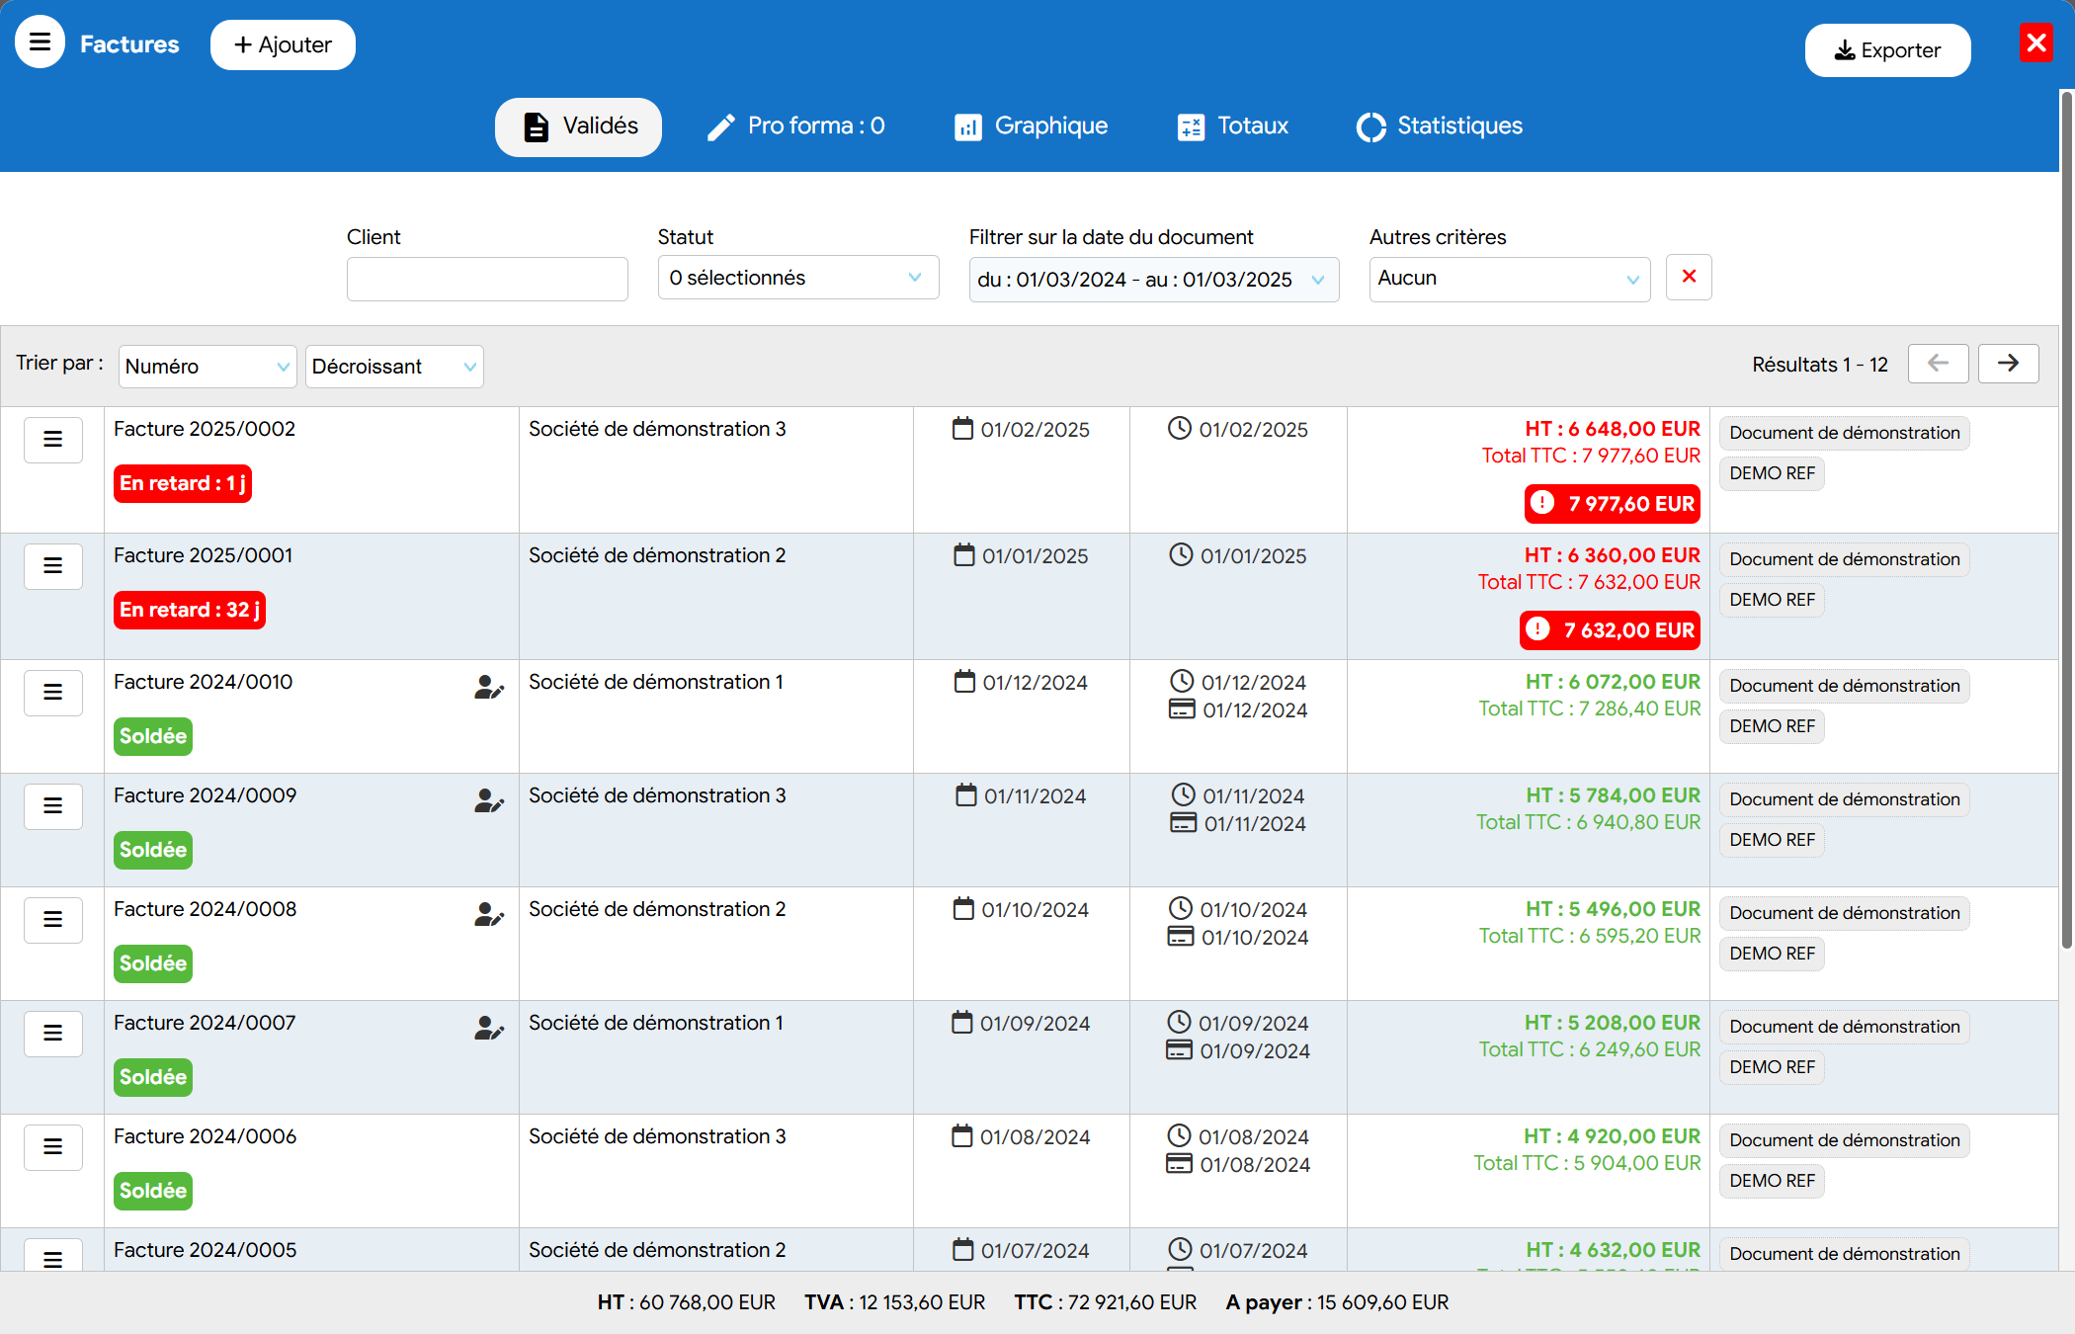Click user-edit icon on Facture 2024/0010
Image resolution: width=2075 pixels, height=1334 pixels.
click(x=489, y=687)
